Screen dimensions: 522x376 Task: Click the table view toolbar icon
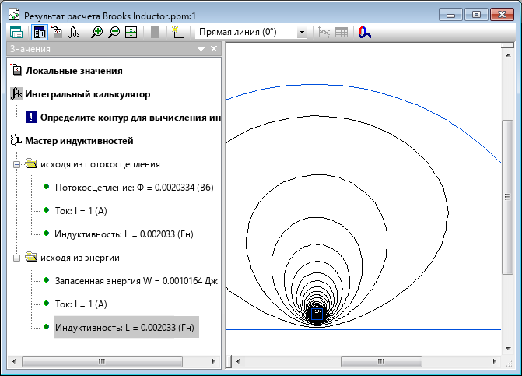coord(342,32)
